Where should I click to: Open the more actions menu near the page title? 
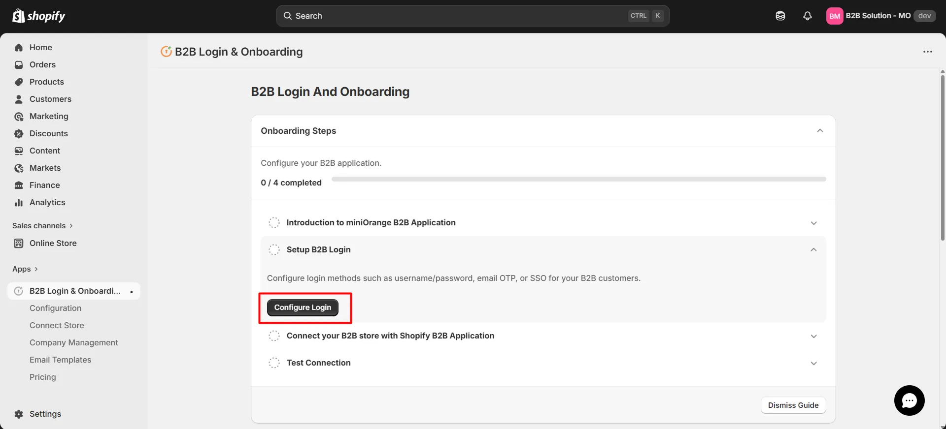928,52
